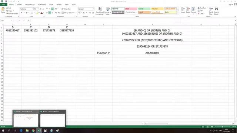Expand the Name Box dropdown
Viewport: 237px width, 133px height.
click(12, 20)
